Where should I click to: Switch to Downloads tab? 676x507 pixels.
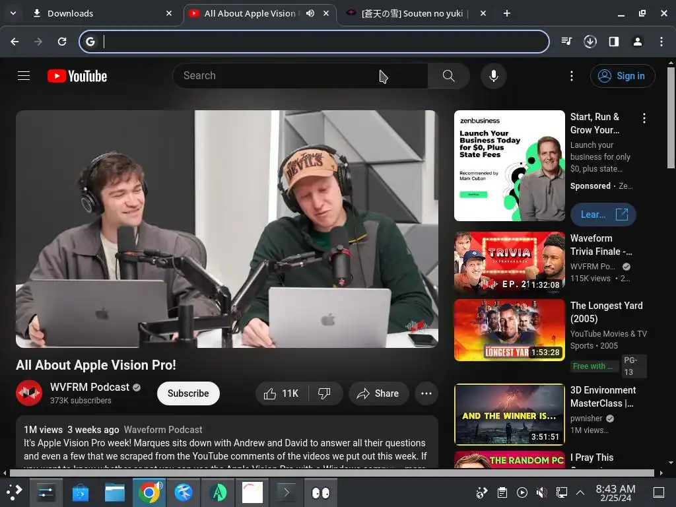click(102, 13)
